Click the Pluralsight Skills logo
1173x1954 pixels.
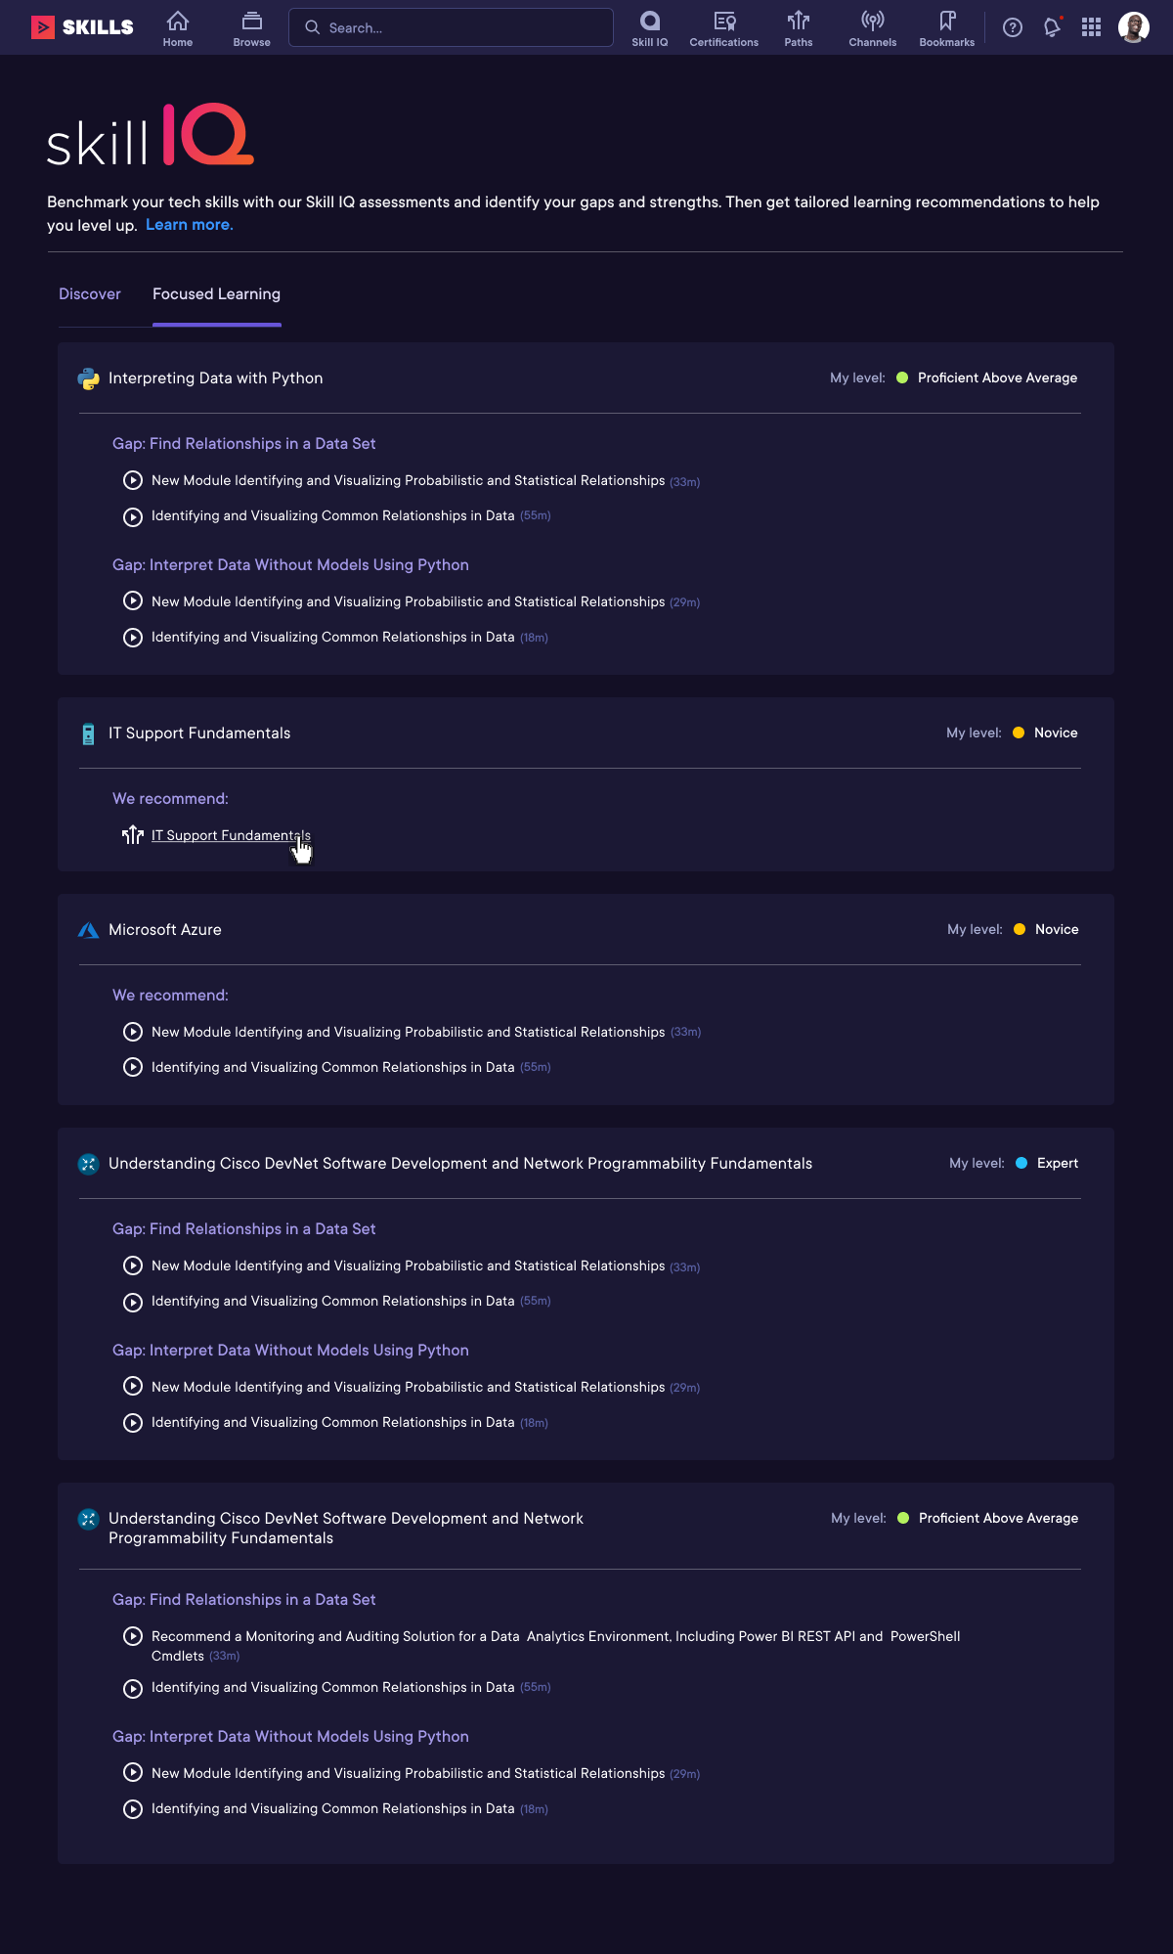(82, 27)
